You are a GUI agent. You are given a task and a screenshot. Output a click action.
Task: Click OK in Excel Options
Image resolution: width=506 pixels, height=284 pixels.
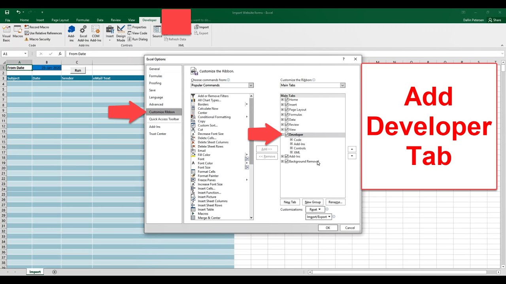point(328,228)
